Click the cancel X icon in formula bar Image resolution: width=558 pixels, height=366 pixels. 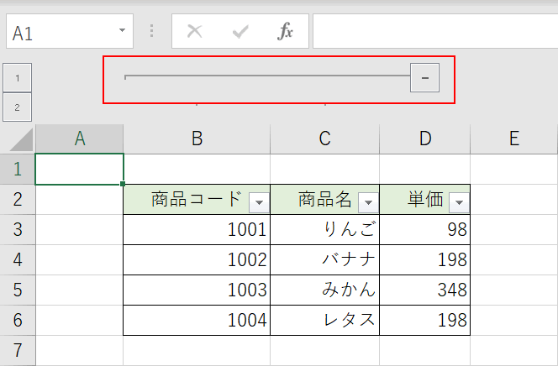click(195, 31)
